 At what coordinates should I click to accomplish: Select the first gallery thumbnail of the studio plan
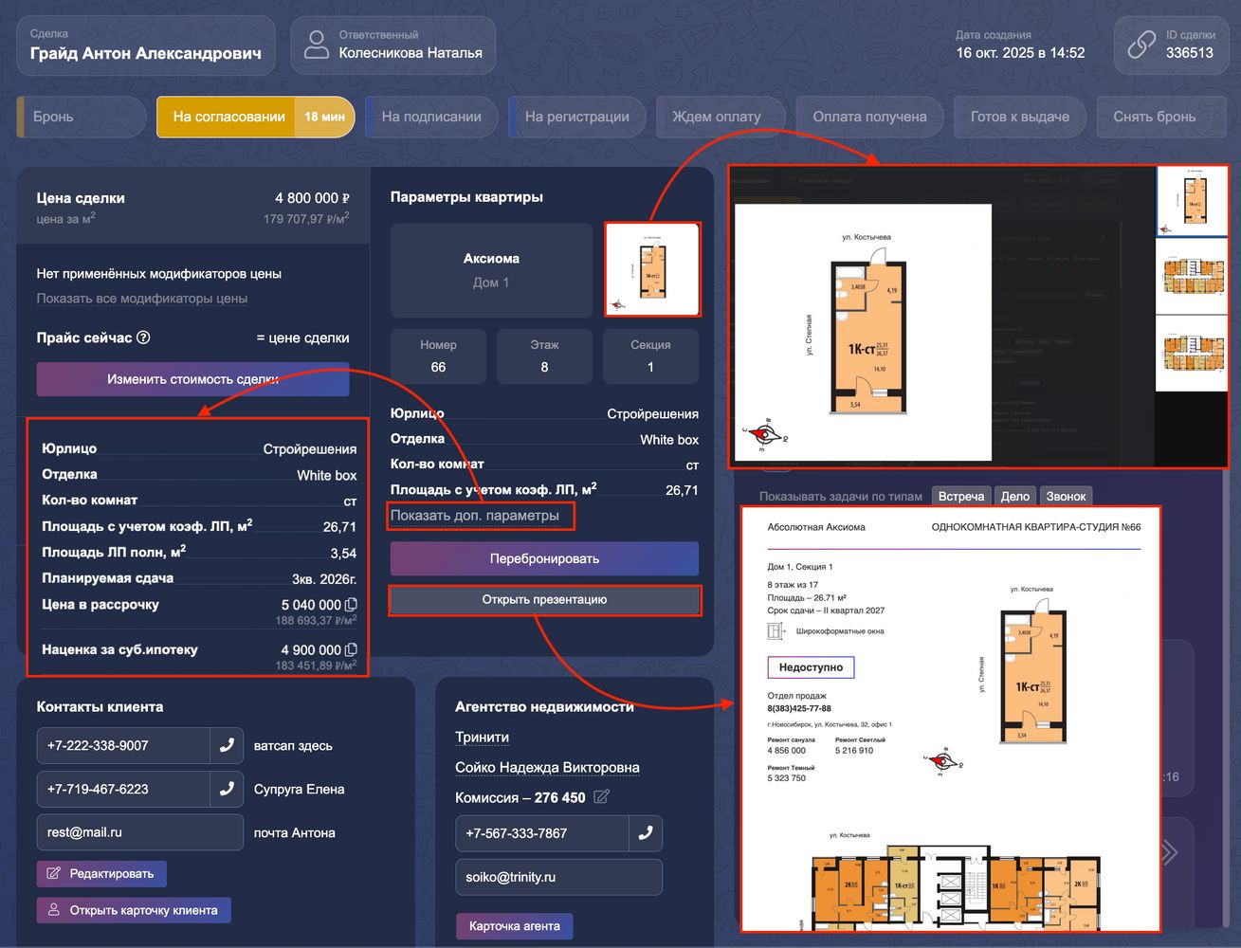[x=1192, y=201]
